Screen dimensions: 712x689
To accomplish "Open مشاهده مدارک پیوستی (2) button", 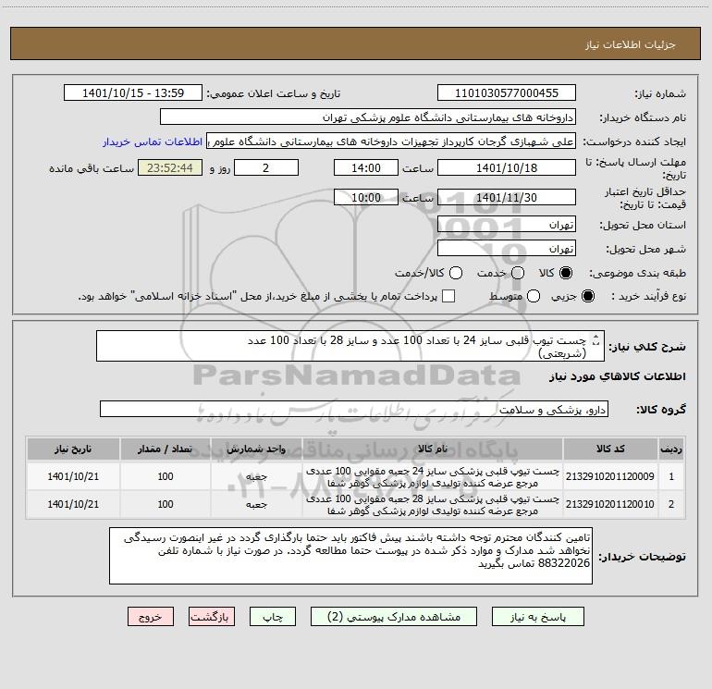I will [394, 617].
